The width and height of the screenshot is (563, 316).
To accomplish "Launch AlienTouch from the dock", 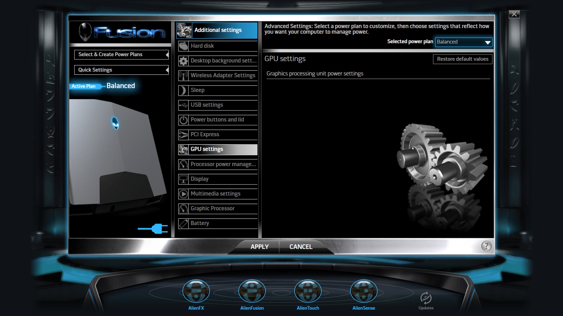I will [308, 291].
